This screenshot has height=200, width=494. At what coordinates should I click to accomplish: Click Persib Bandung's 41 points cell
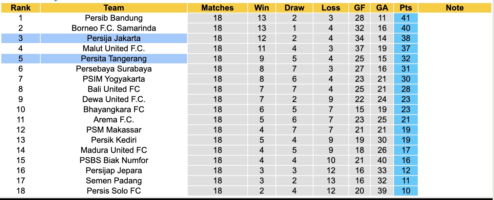click(406, 18)
